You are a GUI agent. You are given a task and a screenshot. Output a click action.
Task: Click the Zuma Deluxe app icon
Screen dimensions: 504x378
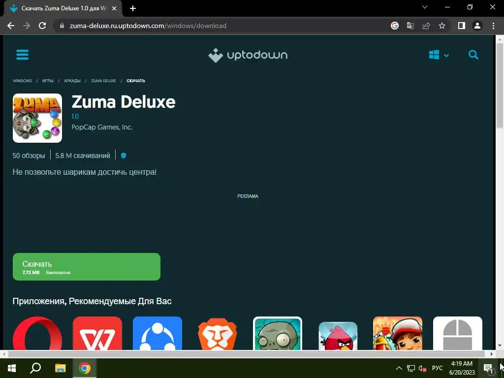tap(37, 118)
